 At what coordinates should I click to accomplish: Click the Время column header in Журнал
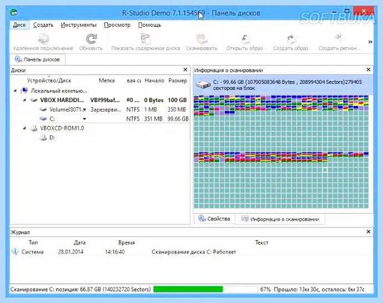coord(126,242)
